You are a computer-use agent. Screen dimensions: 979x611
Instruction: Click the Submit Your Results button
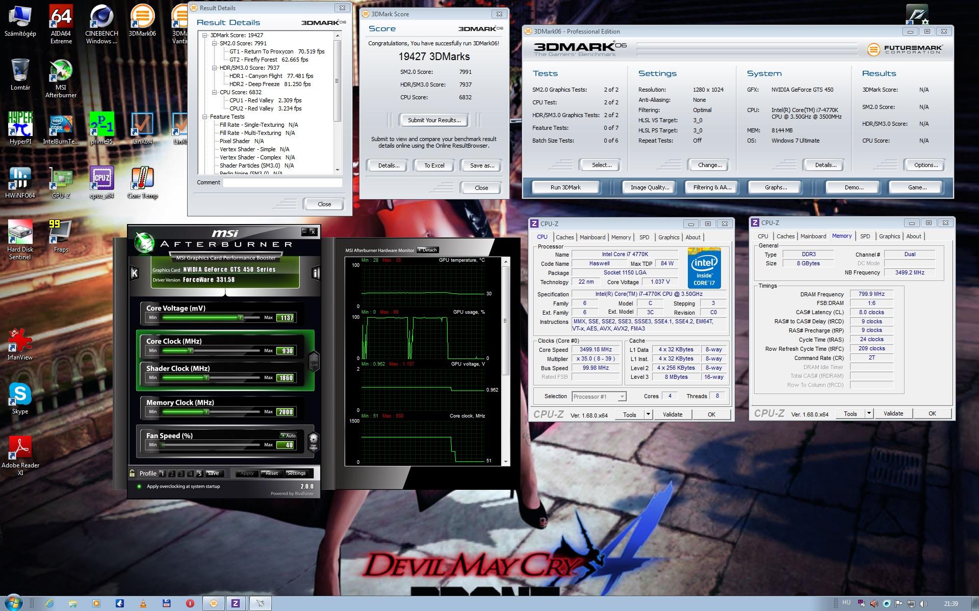[x=434, y=120]
